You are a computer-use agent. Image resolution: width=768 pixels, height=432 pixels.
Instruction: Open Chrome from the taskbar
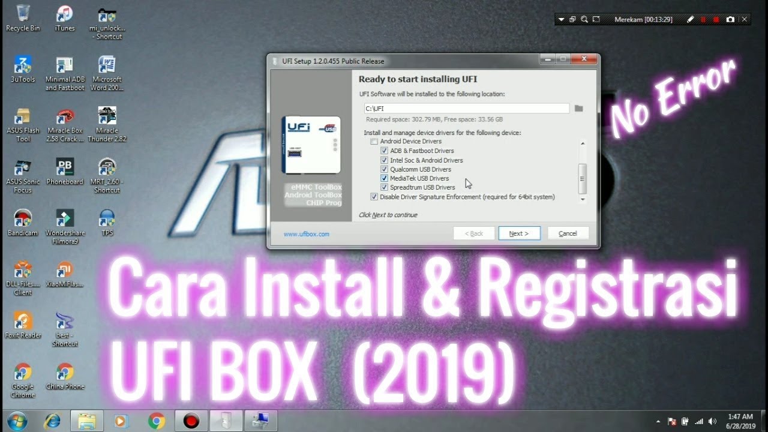157,421
